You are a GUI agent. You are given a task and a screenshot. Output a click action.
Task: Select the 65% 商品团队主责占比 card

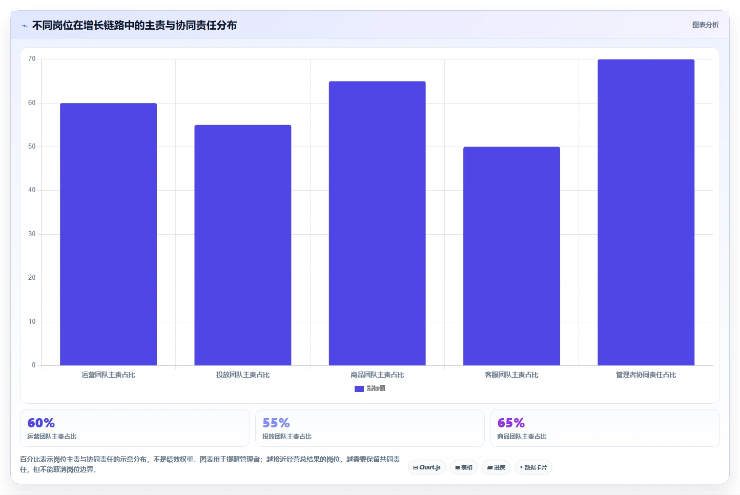tap(605, 428)
